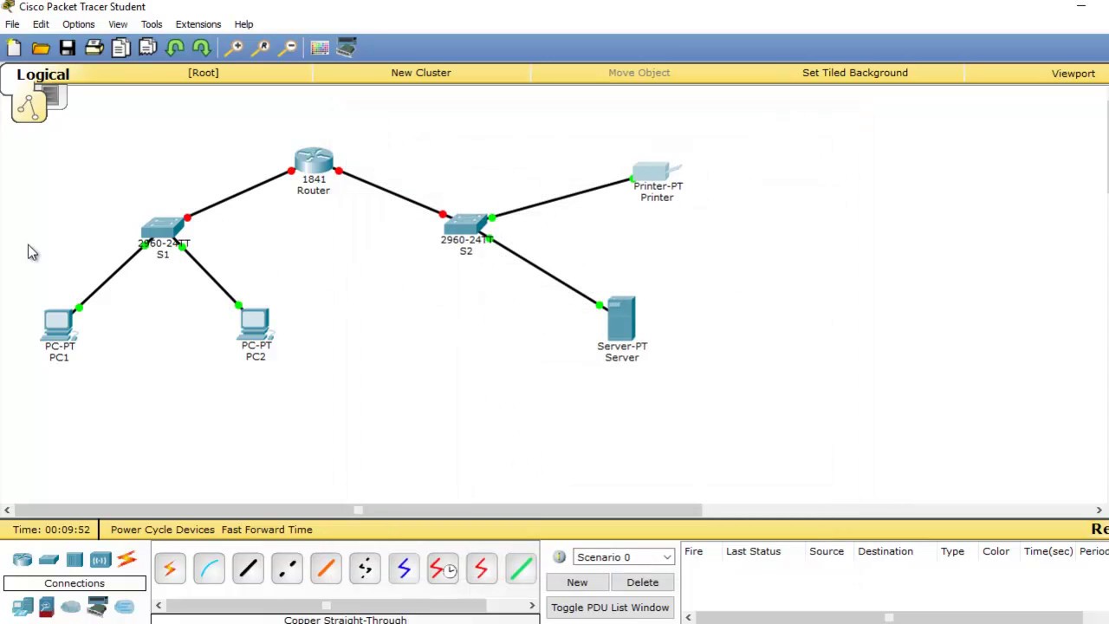The height and width of the screenshot is (624, 1109).
Task: Select the Printer device on the canvas
Action: (x=657, y=172)
